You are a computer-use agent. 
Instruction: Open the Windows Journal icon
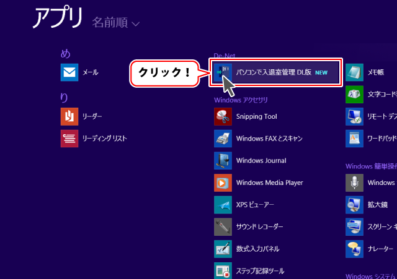tap(223, 161)
